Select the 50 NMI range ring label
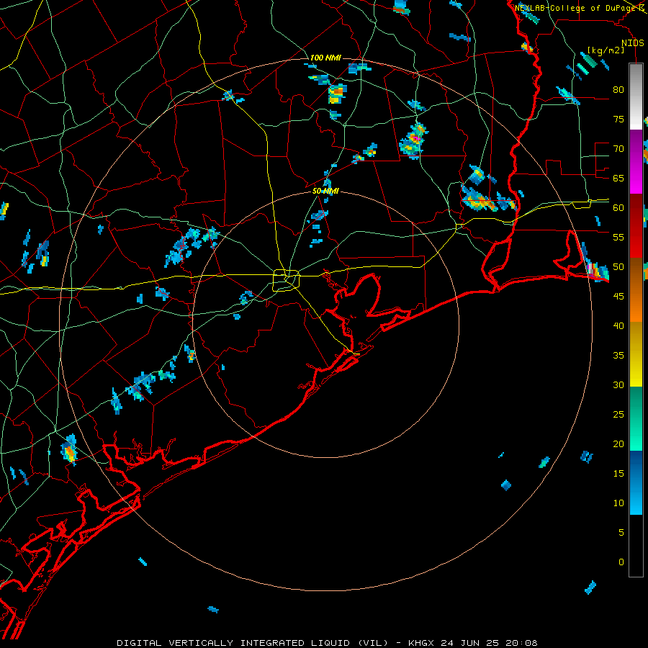This screenshot has width=648, height=648. click(x=325, y=191)
